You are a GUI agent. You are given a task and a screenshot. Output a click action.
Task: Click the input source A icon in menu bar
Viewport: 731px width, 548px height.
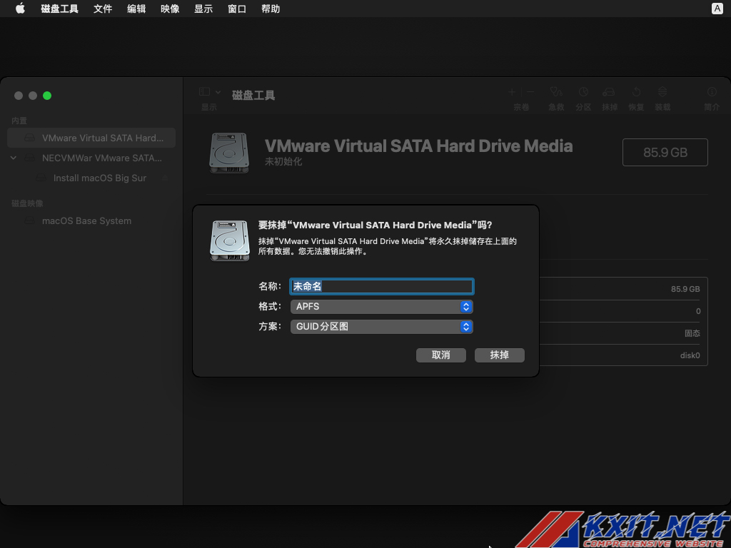[717, 9]
